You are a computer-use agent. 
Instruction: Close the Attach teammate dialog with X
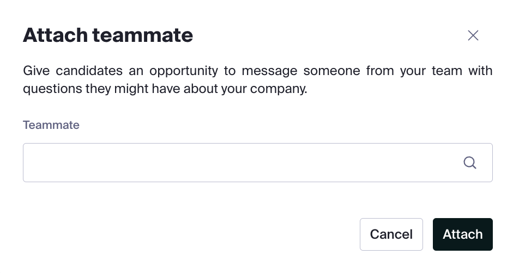pos(473,35)
